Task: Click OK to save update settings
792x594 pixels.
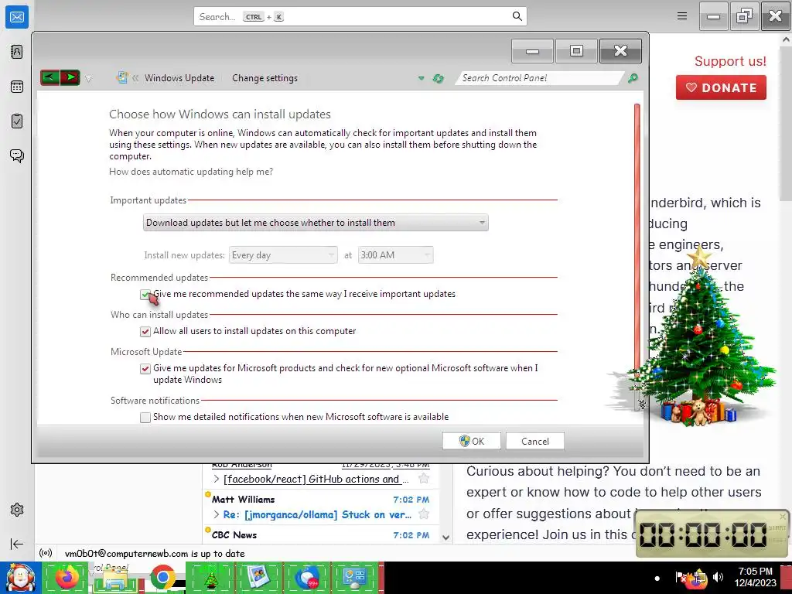Action: tap(472, 441)
